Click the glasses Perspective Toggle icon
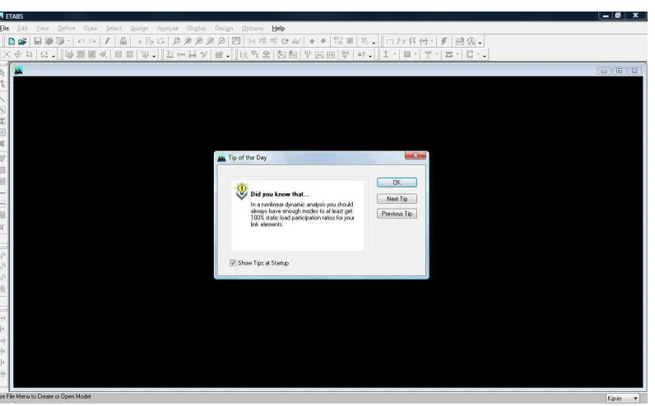 coord(296,41)
